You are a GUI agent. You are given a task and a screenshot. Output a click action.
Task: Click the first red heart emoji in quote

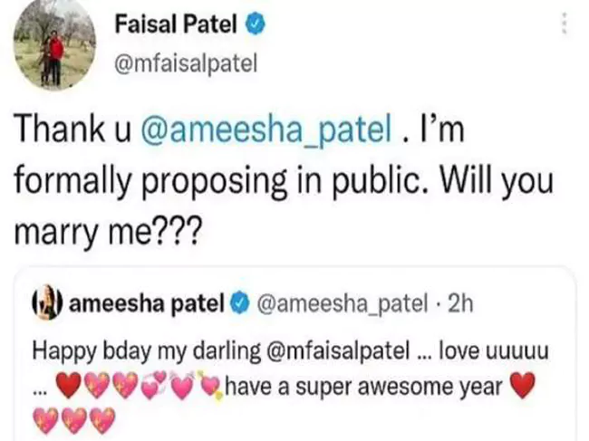click(x=70, y=388)
